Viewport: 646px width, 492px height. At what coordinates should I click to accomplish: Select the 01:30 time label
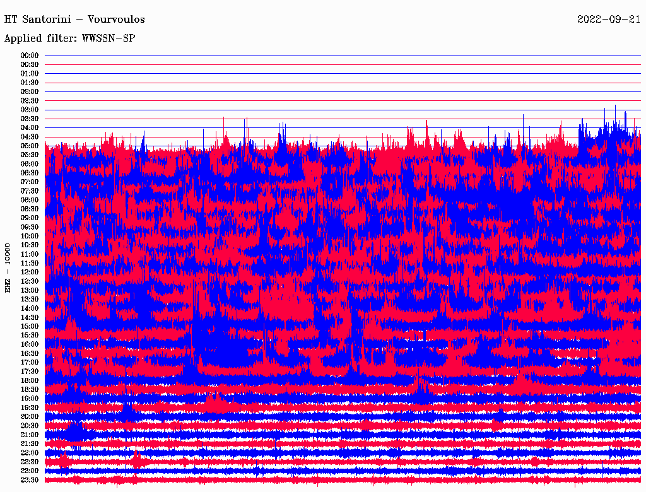(x=30, y=83)
